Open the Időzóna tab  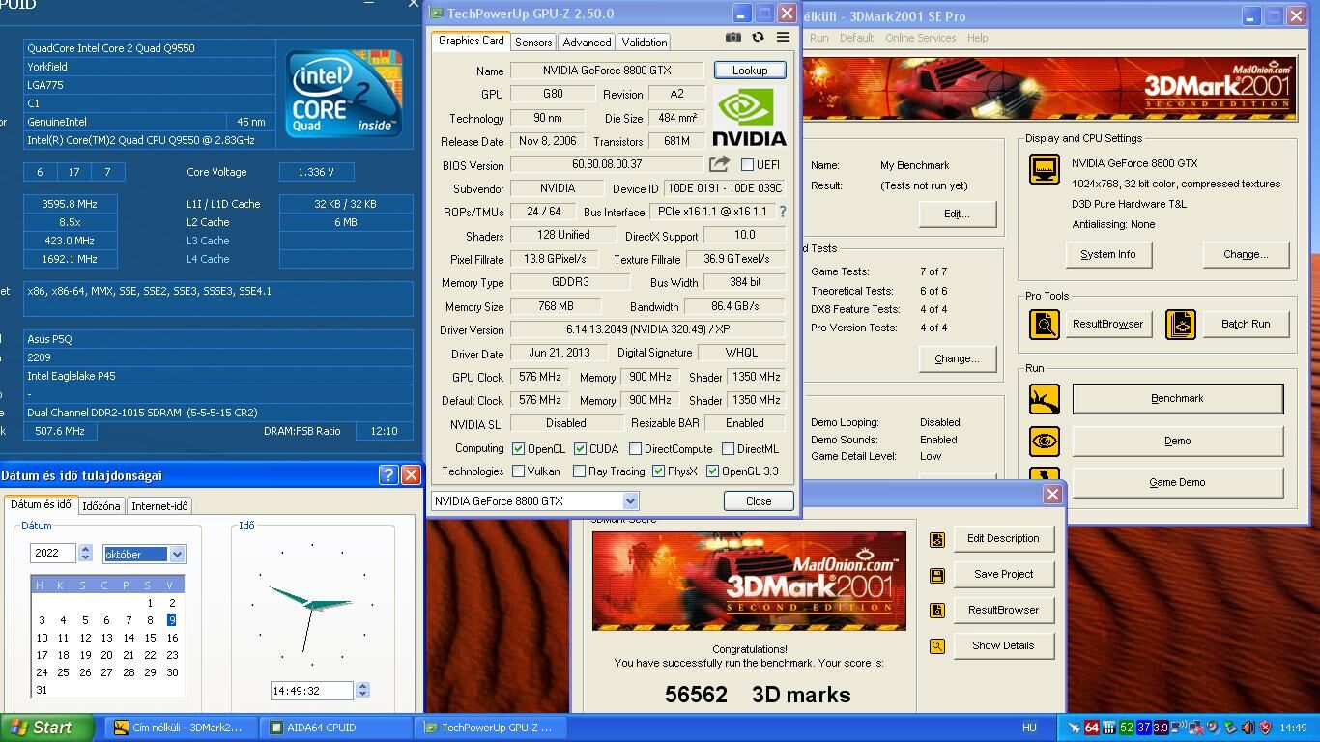click(100, 505)
